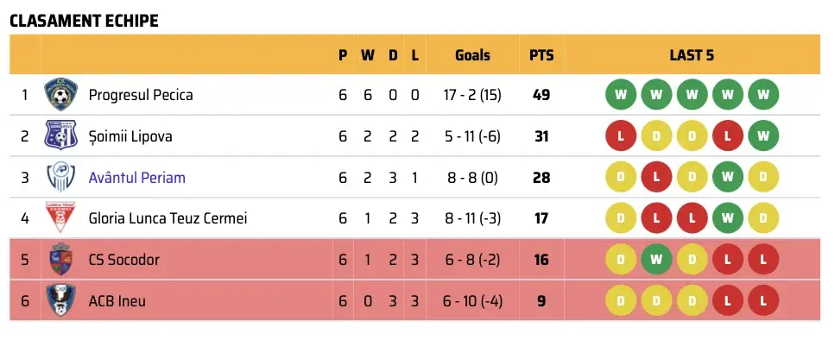The image size is (835, 340).
Task: Click the CLASAMENT ECHIPE heading
Action: pos(84,21)
